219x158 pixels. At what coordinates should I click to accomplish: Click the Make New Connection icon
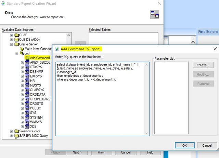click(x=22, y=49)
